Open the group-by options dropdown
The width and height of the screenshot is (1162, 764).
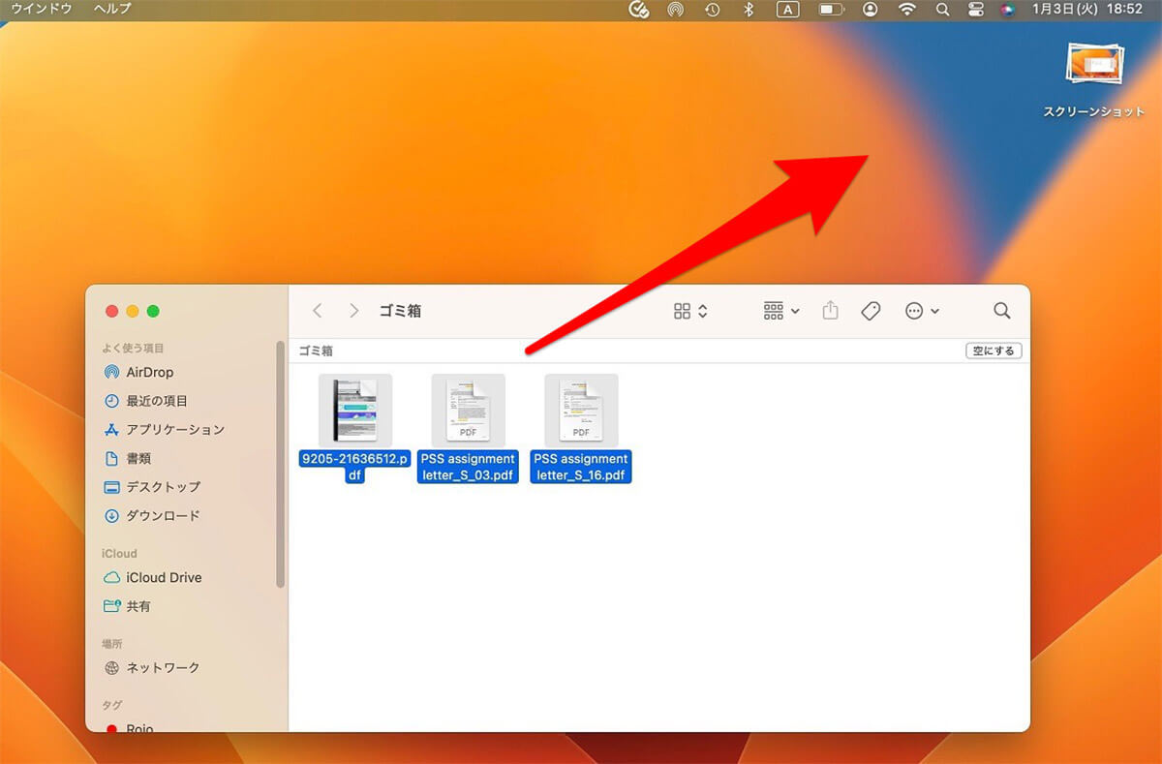781,311
